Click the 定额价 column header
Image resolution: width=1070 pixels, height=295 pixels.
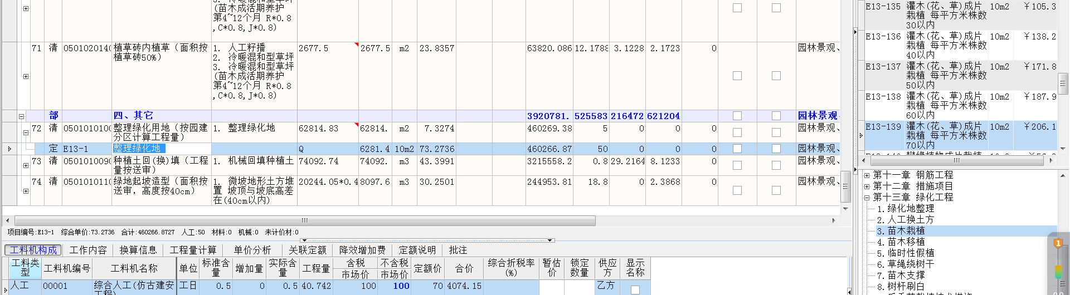428,268
